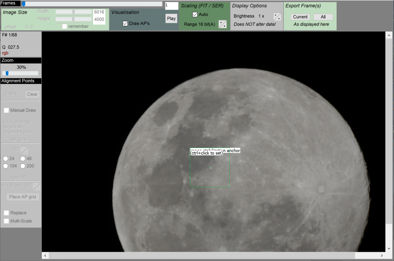Click the Frames slider handle
Image resolution: width=394 pixels, height=261 pixels.
point(23,4)
